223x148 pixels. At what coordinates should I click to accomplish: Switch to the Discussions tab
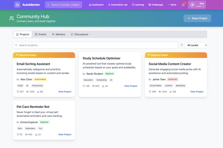[79, 34]
